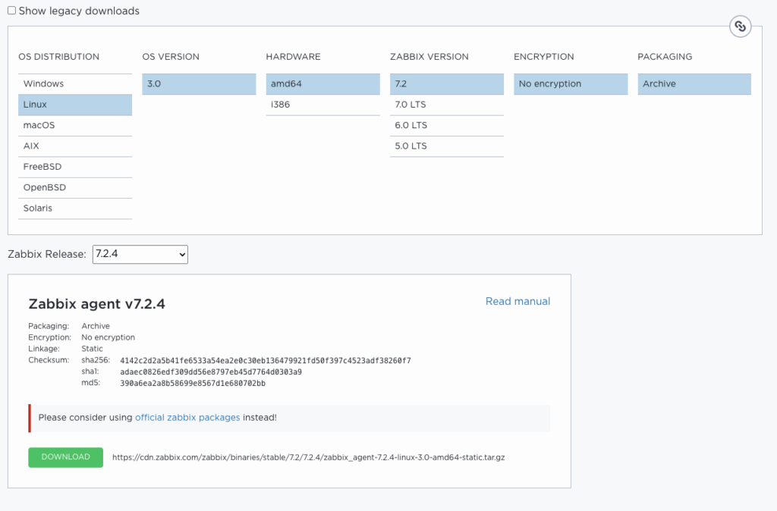Select Zabbix version 5.0 LTS
This screenshot has height=511, width=777.
point(447,146)
